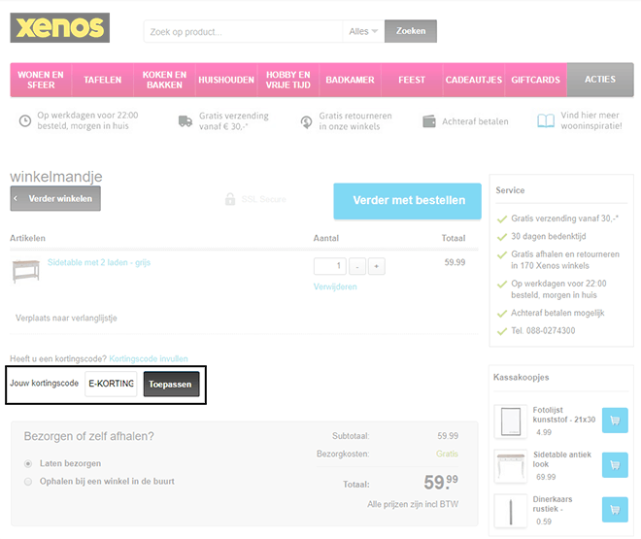Click Verplaats naar verlanglijstje
Screen dimensions: 641x539
coord(66,318)
